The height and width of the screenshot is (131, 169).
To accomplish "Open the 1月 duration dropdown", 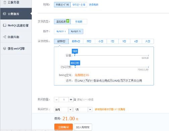I will tap(83, 110).
